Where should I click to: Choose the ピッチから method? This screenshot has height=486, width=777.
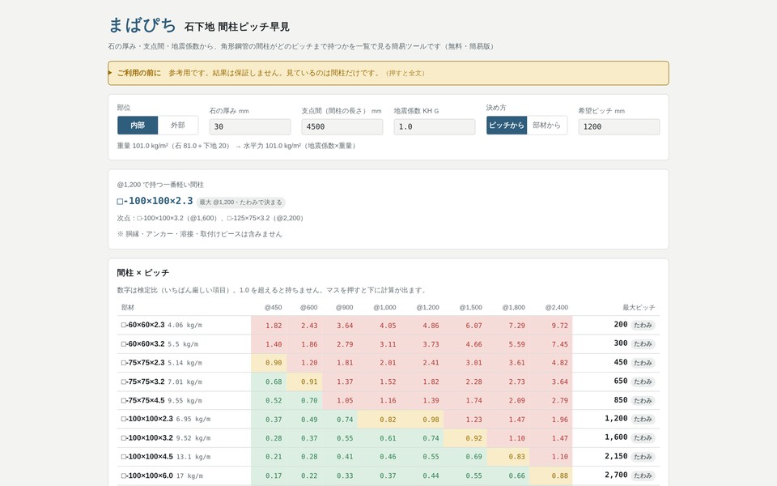507,126
